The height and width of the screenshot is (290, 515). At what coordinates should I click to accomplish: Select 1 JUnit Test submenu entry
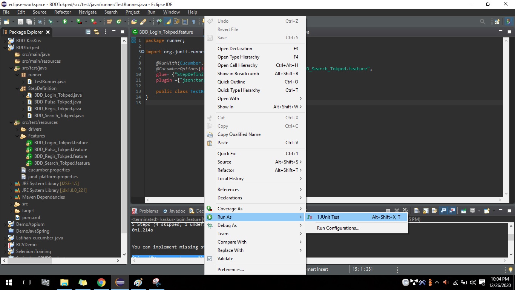click(356, 217)
